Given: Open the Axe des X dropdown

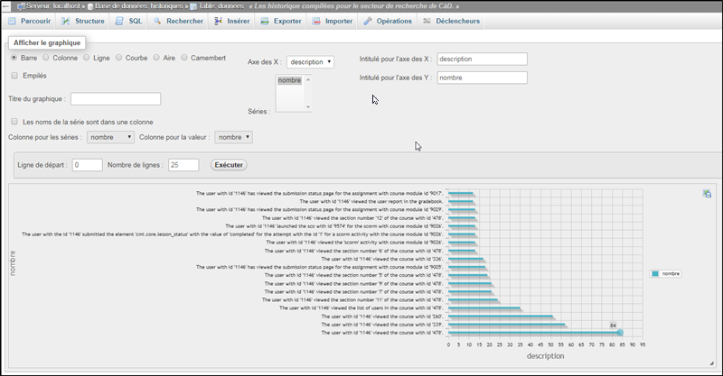Looking at the screenshot, I should (310, 62).
